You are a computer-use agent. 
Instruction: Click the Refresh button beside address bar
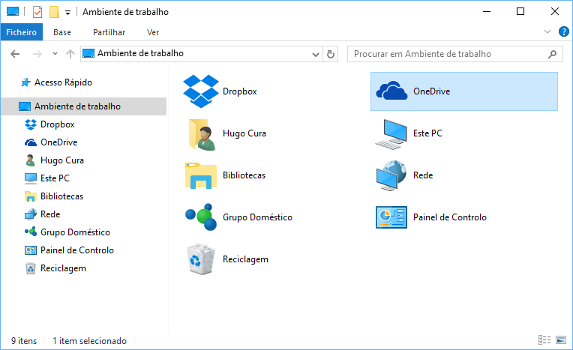click(x=331, y=54)
